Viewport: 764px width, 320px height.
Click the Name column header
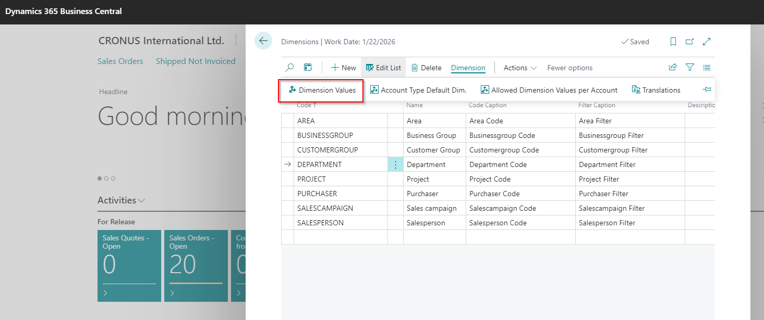[415, 105]
